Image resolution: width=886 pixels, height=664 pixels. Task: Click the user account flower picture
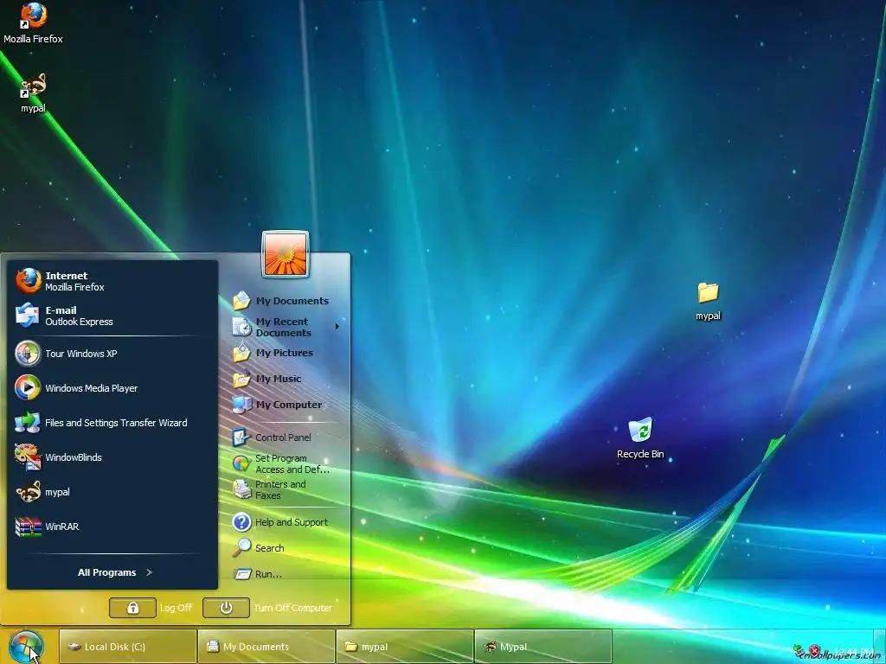tap(286, 255)
